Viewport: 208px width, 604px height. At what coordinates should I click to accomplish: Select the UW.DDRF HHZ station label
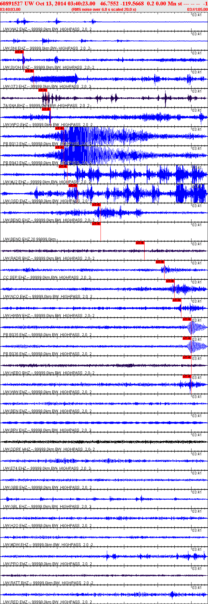(x=49, y=449)
